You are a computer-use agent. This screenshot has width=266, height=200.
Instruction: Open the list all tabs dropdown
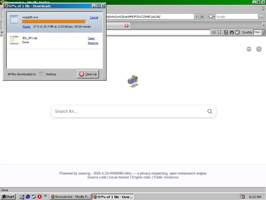(x=264, y=26)
